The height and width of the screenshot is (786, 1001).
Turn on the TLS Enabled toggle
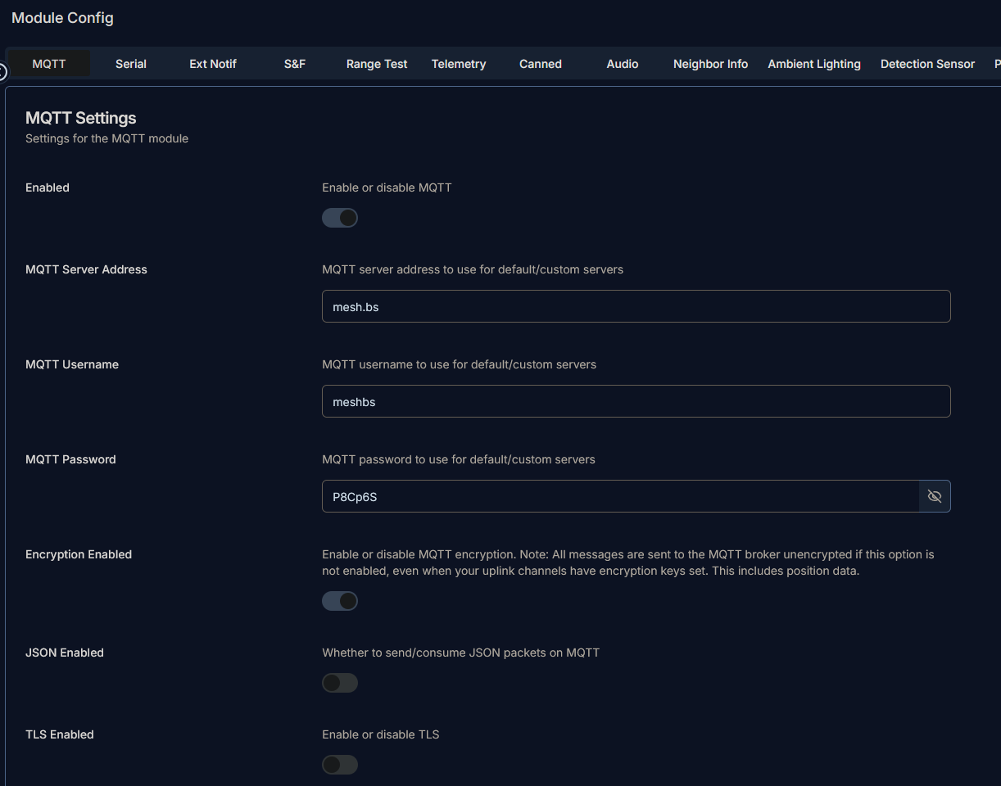tap(340, 765)
